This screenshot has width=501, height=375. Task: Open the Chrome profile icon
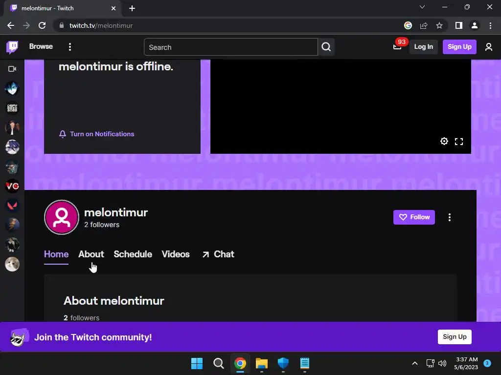pyautogui.click(x=475, y=25)
